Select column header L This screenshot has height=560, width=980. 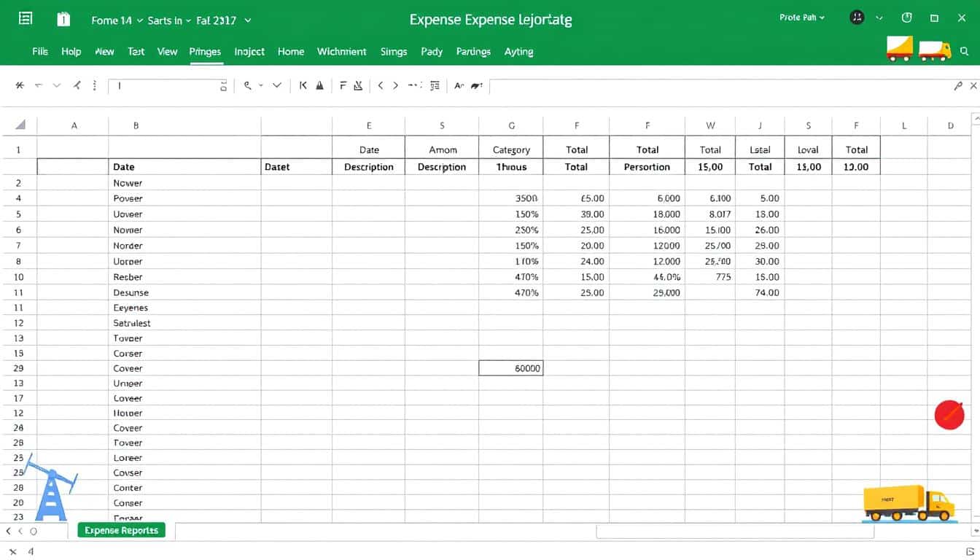[x=904, y=125]
